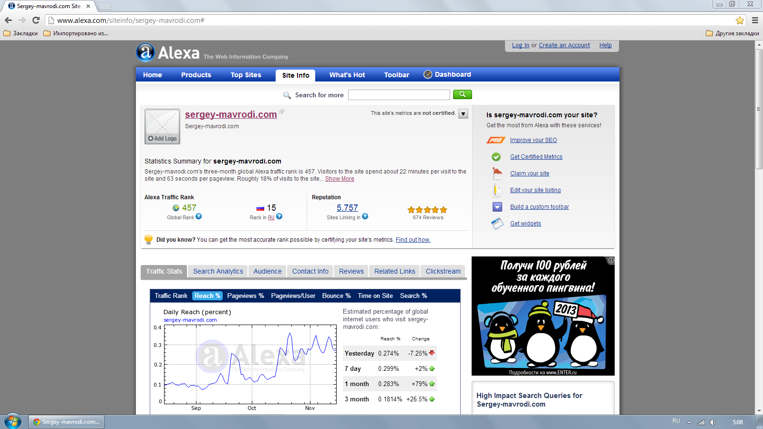
Task: Select Pageviews/User chart option
Action: [x=293, y=296]
